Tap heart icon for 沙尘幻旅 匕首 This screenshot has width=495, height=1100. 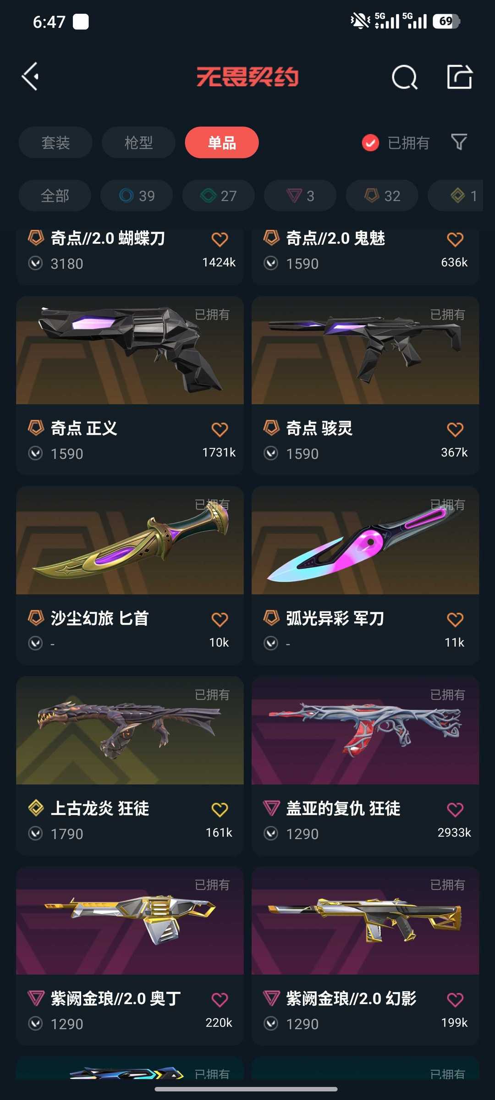220,620
